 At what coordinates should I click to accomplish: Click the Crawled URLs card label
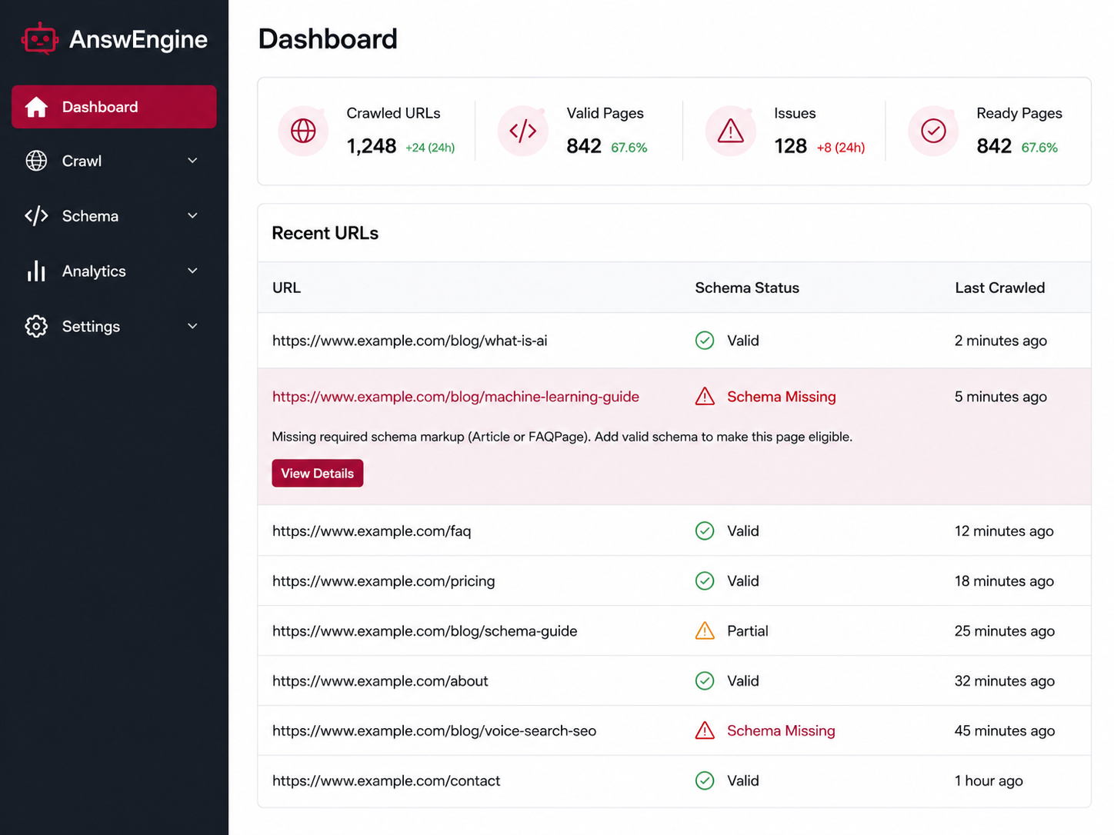click(393, 113)
